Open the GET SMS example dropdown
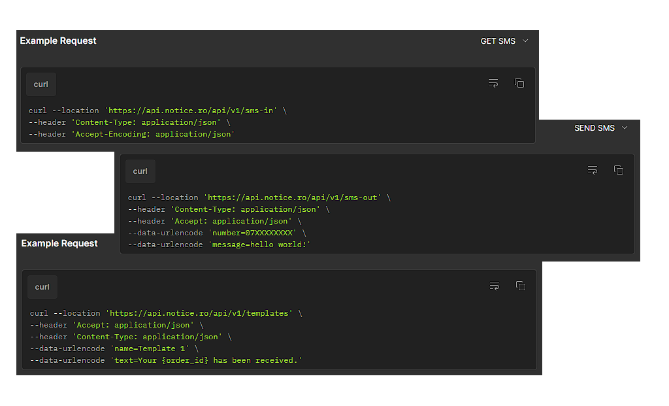This screenshot has height=406, width=669. (504, 41)
